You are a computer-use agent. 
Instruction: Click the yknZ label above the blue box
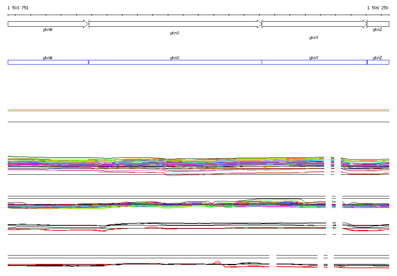tap(377, 58)
